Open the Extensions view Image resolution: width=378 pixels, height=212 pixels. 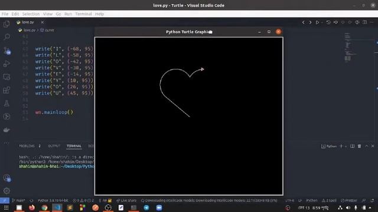coord(6,90)
